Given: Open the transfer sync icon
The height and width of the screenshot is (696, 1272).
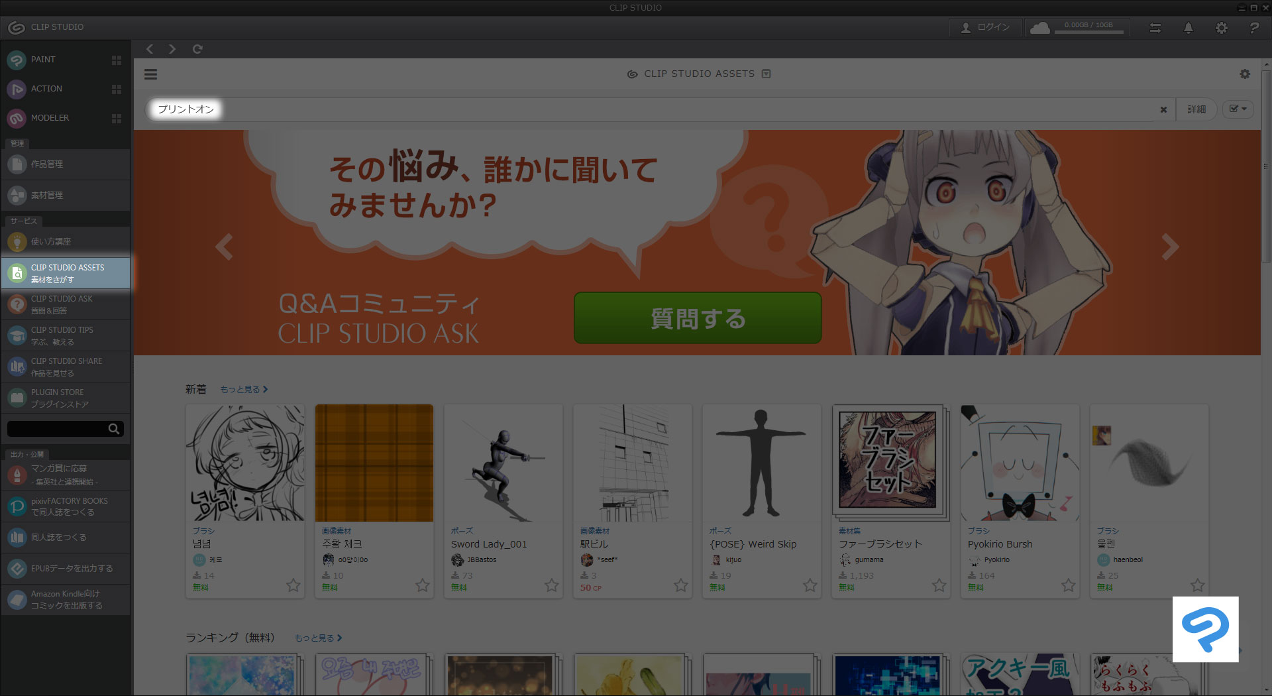Looking at the screenshot, I should [x=1155, y=28].
